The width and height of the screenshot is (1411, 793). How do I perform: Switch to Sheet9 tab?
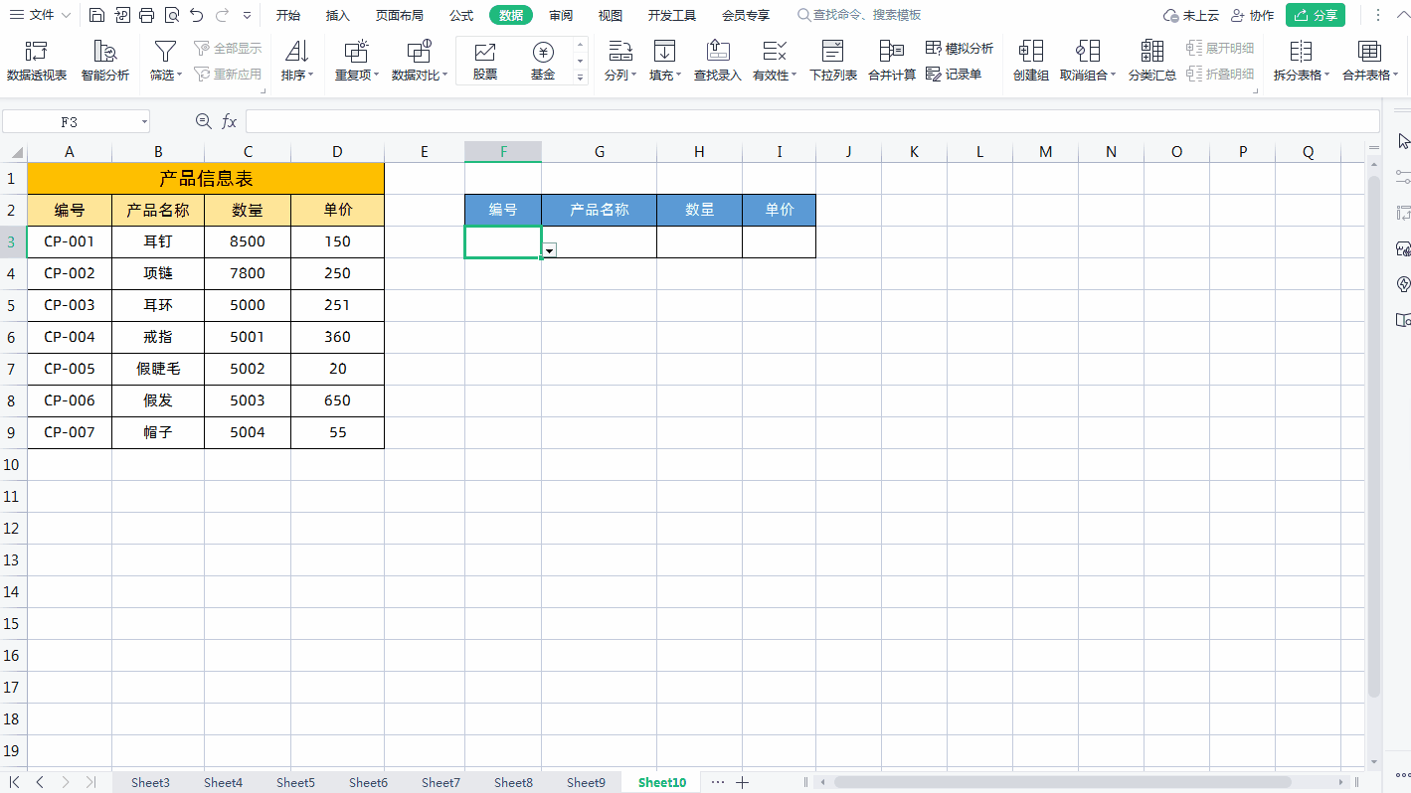586,782
